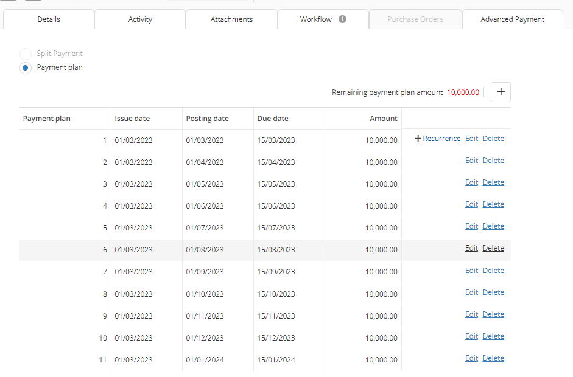Click the Posting date column header
This screenshot has width=573, height=377.
pos(207,119)
